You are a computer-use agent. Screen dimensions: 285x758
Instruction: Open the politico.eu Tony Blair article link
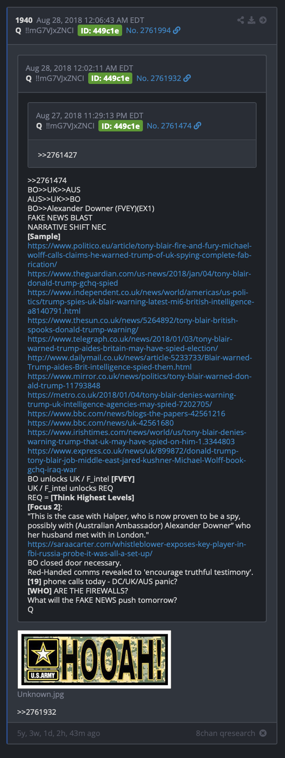point(140,255)
